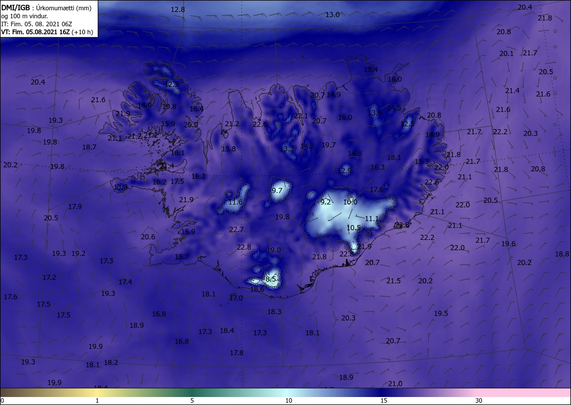
Task: Click the 19.6 value in the east ocean
Action: pos(508,244)
